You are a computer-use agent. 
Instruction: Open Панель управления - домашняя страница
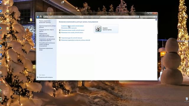coord(45,21)
